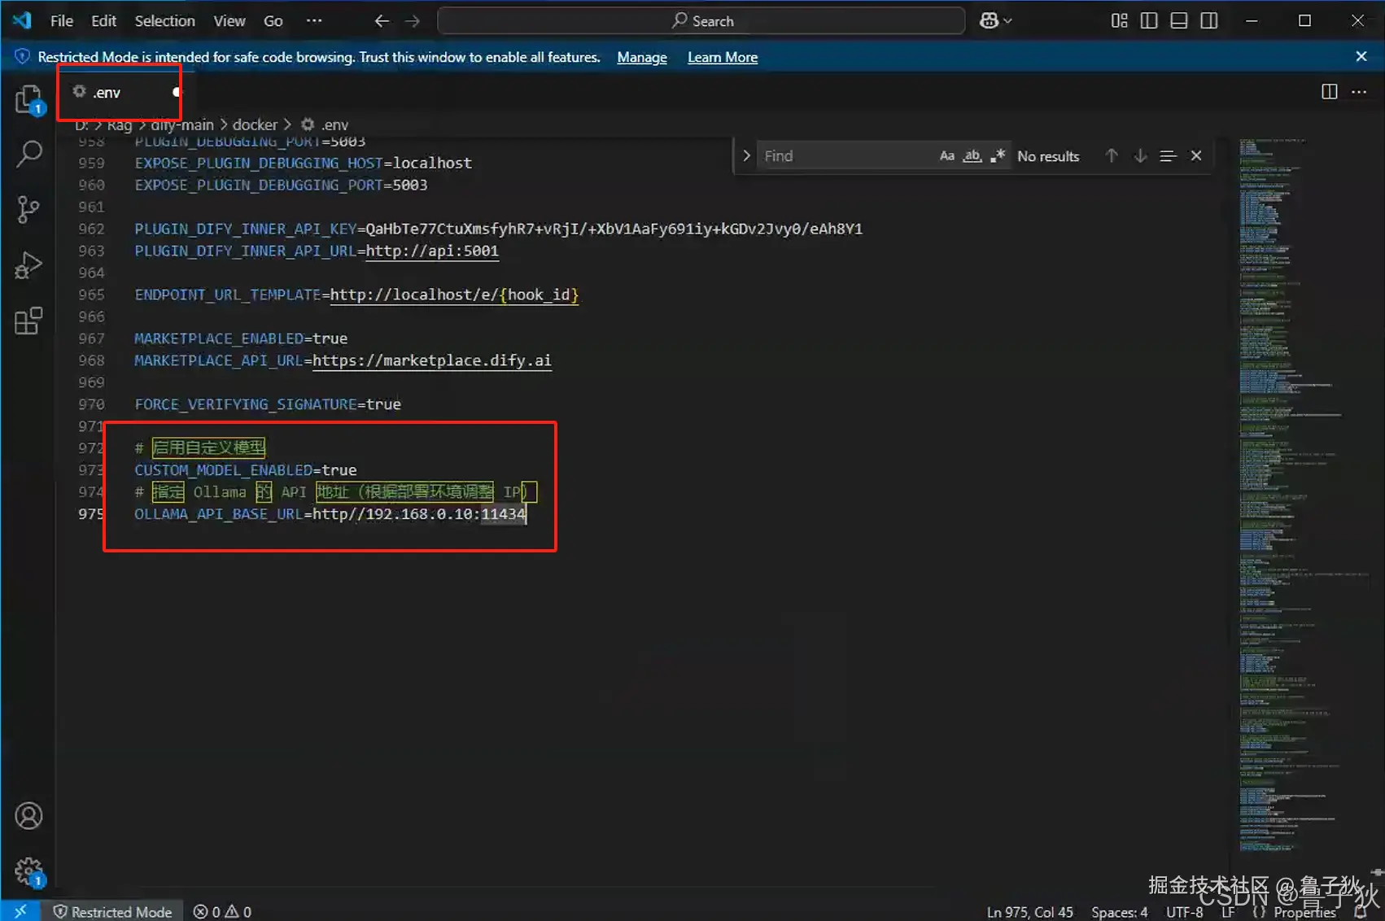Click the MARKETPLACE_ENABLED=true line
The height and width of the screenshot is (921, 1385).
(x=241, y=338)
